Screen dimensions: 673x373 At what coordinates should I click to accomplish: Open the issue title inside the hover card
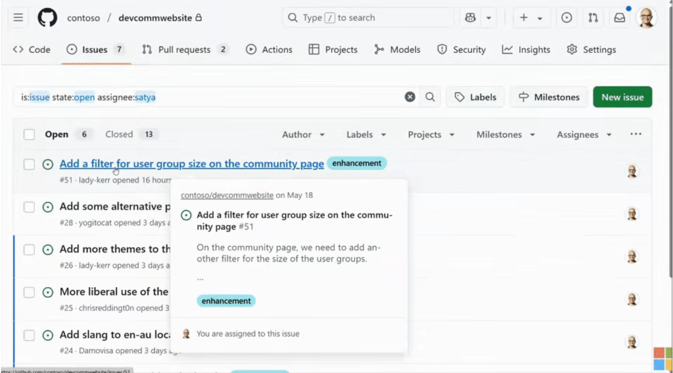[x=294, y=221]
